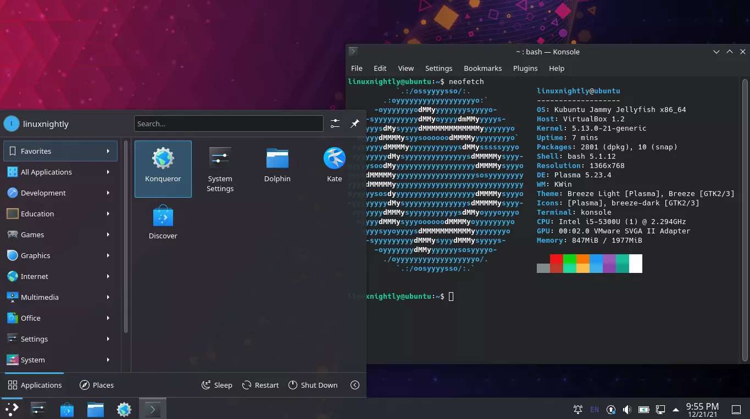
Task: Open System Settings from the taskbar
Action: (38, 409)
